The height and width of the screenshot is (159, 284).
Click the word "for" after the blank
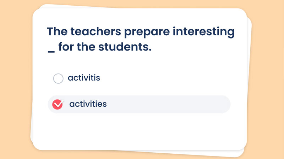coord(66,47)
